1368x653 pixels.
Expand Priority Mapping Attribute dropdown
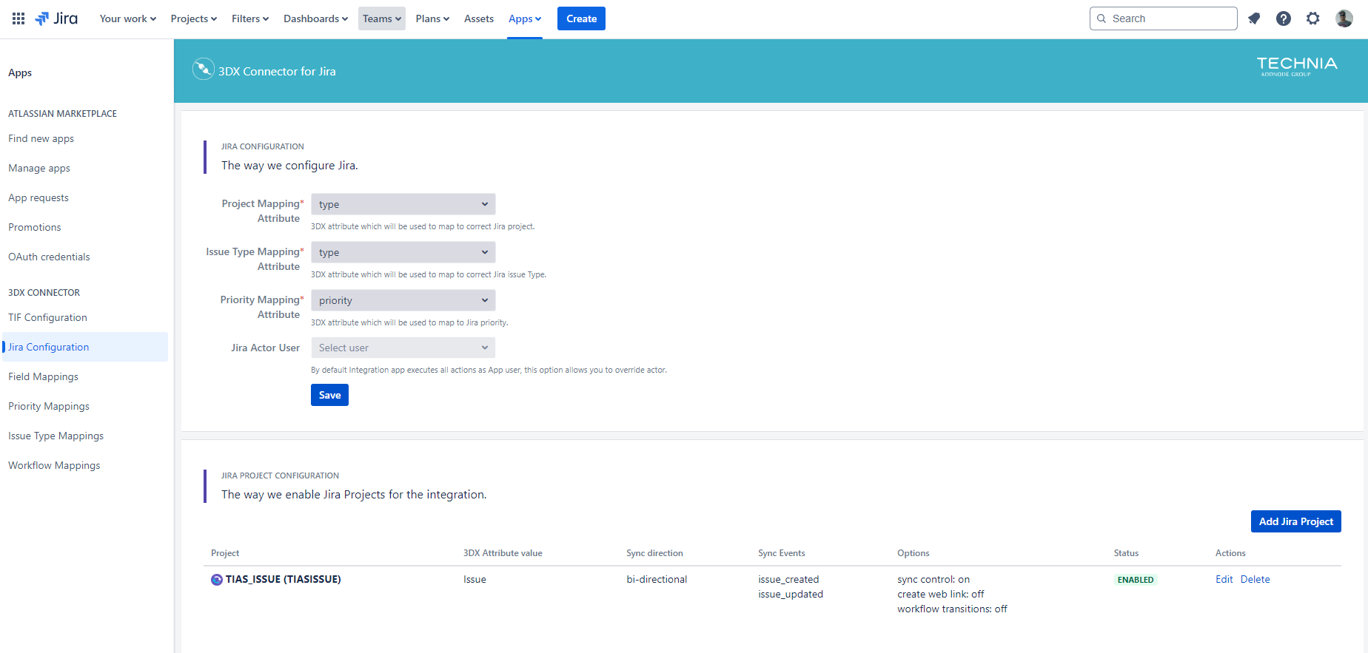[x=403, y=300]
